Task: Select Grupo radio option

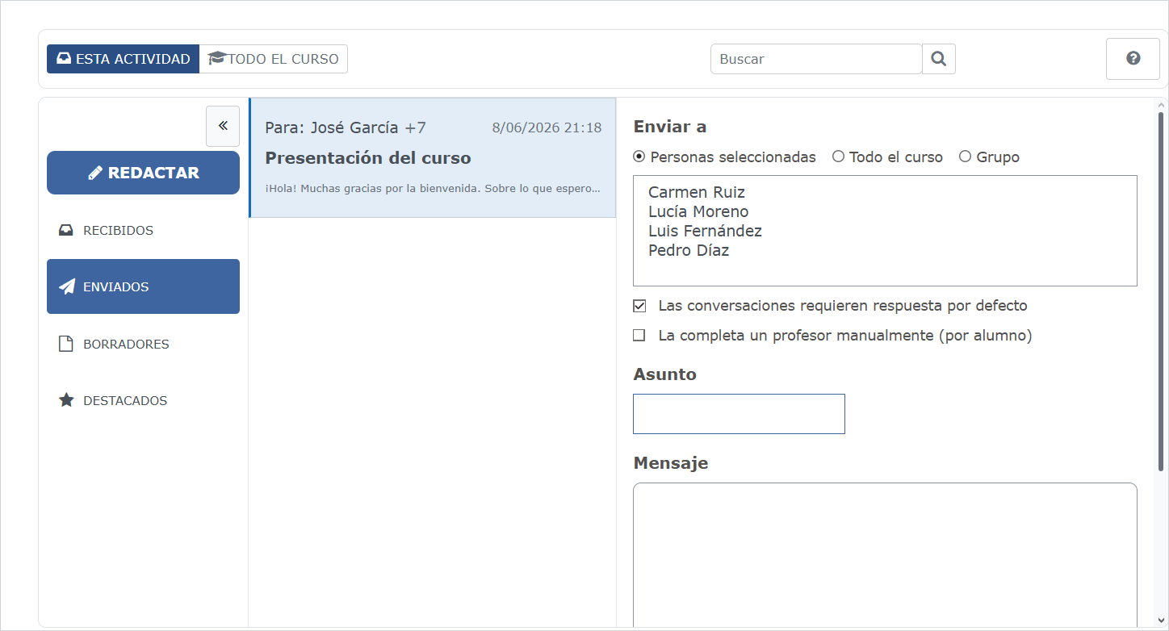Action: [965, 157]
